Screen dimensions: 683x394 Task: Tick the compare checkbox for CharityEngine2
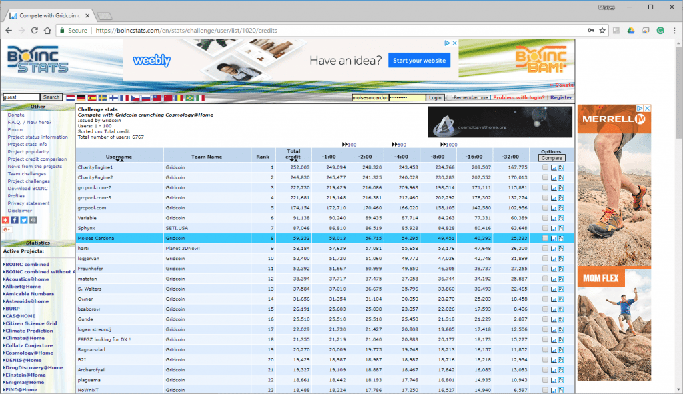tap(545, 177)
